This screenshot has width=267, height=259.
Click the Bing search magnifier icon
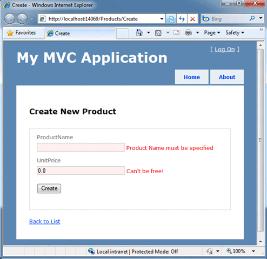tap(252, 18)
